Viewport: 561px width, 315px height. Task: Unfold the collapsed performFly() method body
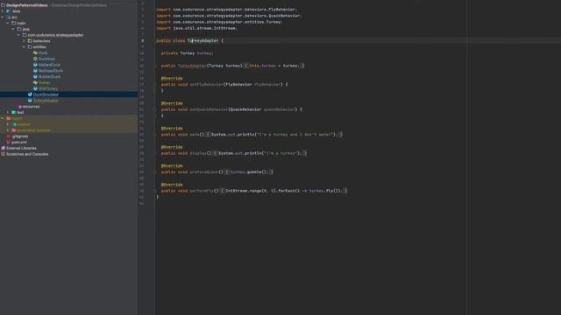point(154,191)
